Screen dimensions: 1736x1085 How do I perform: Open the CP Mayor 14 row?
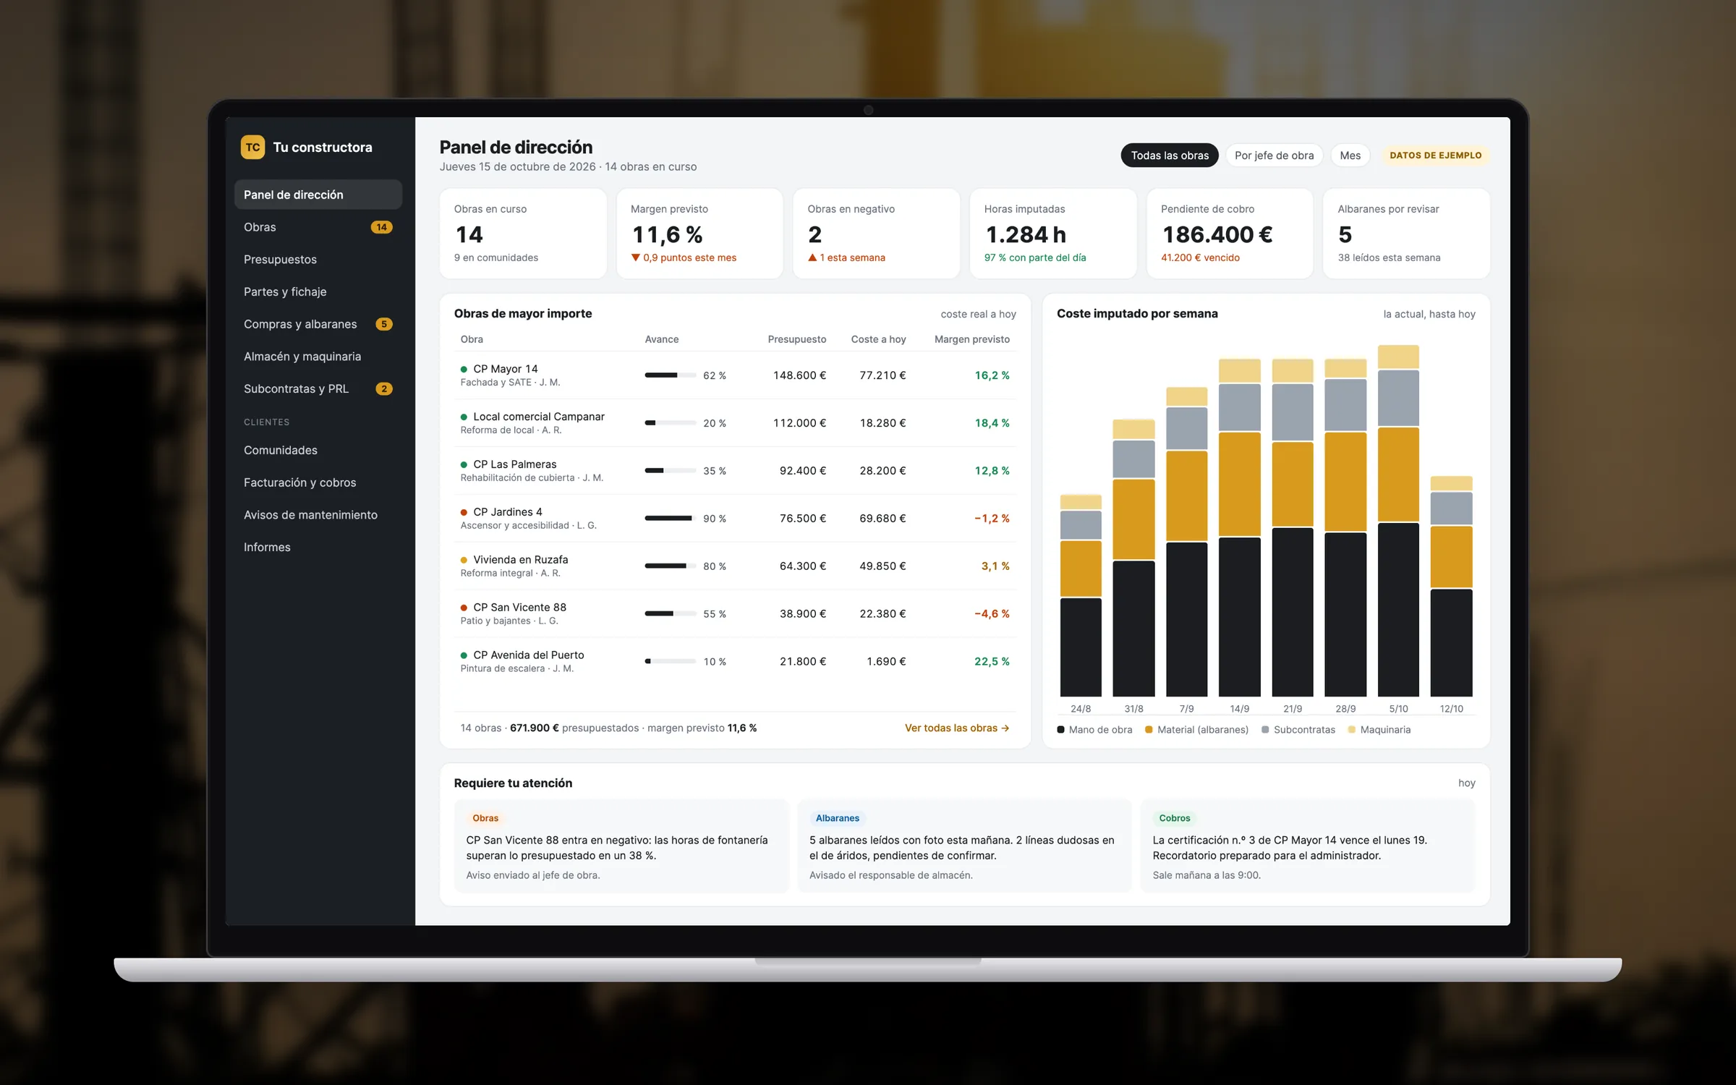point(735,375)
